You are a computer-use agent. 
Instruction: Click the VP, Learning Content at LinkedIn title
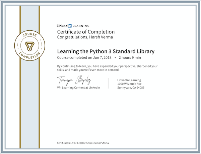pyautogui.click(x=78, y=88)
